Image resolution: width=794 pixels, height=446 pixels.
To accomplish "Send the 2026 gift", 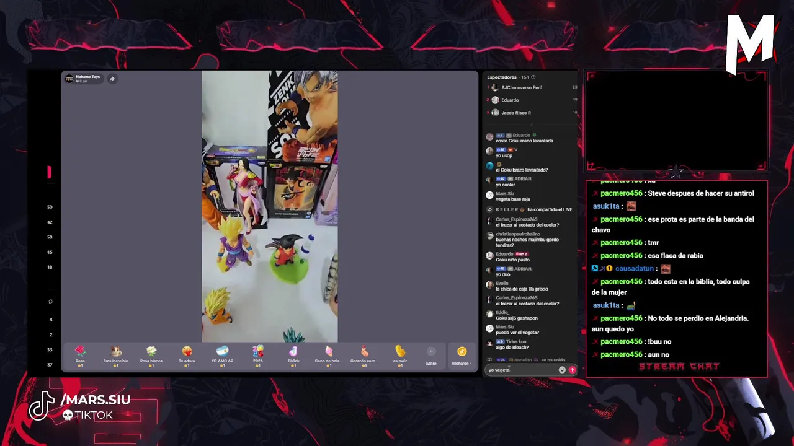I will click(x=258, y=356).
